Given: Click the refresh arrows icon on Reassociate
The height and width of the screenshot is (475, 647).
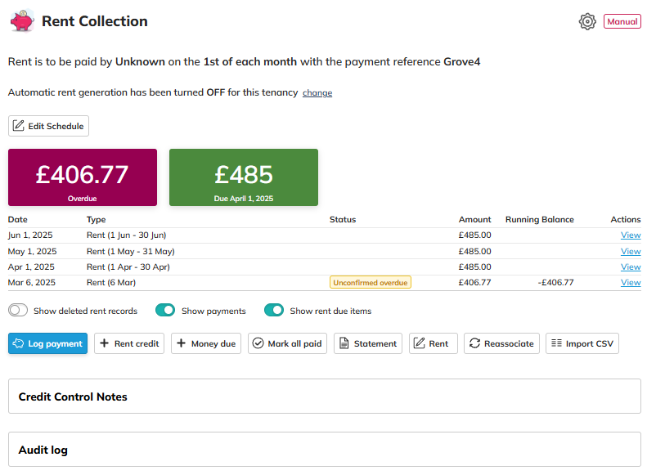Looking at the screenshot, I should coord(474,343).
